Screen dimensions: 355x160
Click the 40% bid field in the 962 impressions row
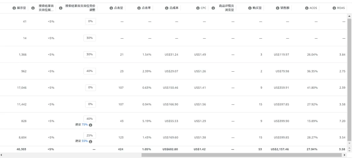89,71
